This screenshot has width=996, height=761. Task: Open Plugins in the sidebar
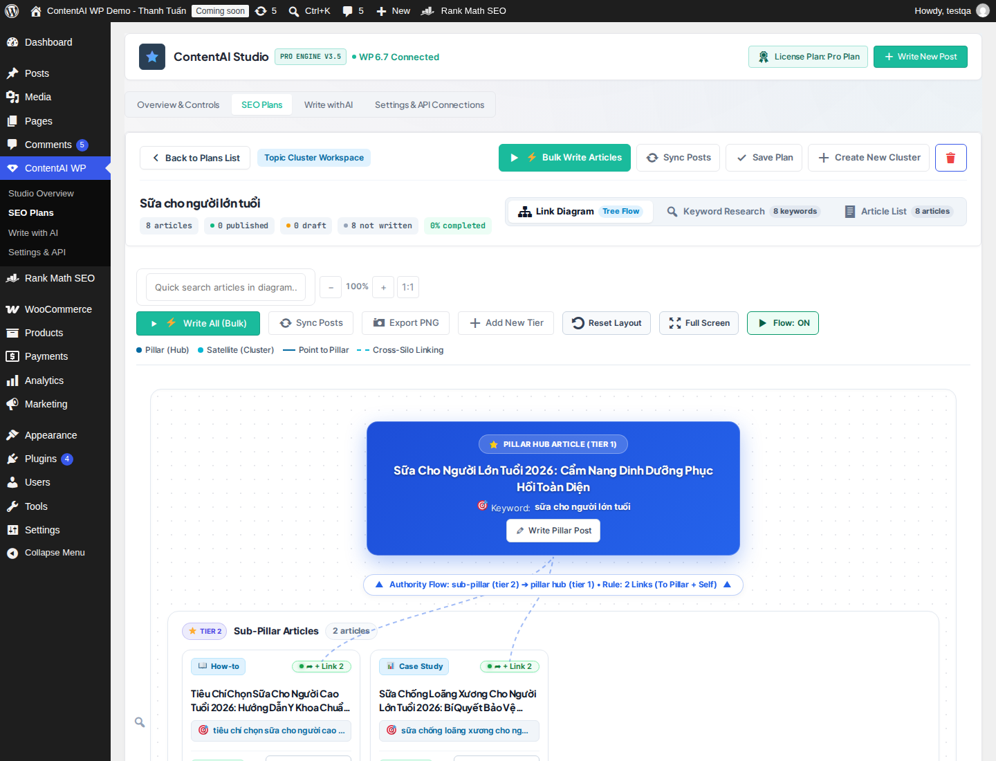coord(55,459)
